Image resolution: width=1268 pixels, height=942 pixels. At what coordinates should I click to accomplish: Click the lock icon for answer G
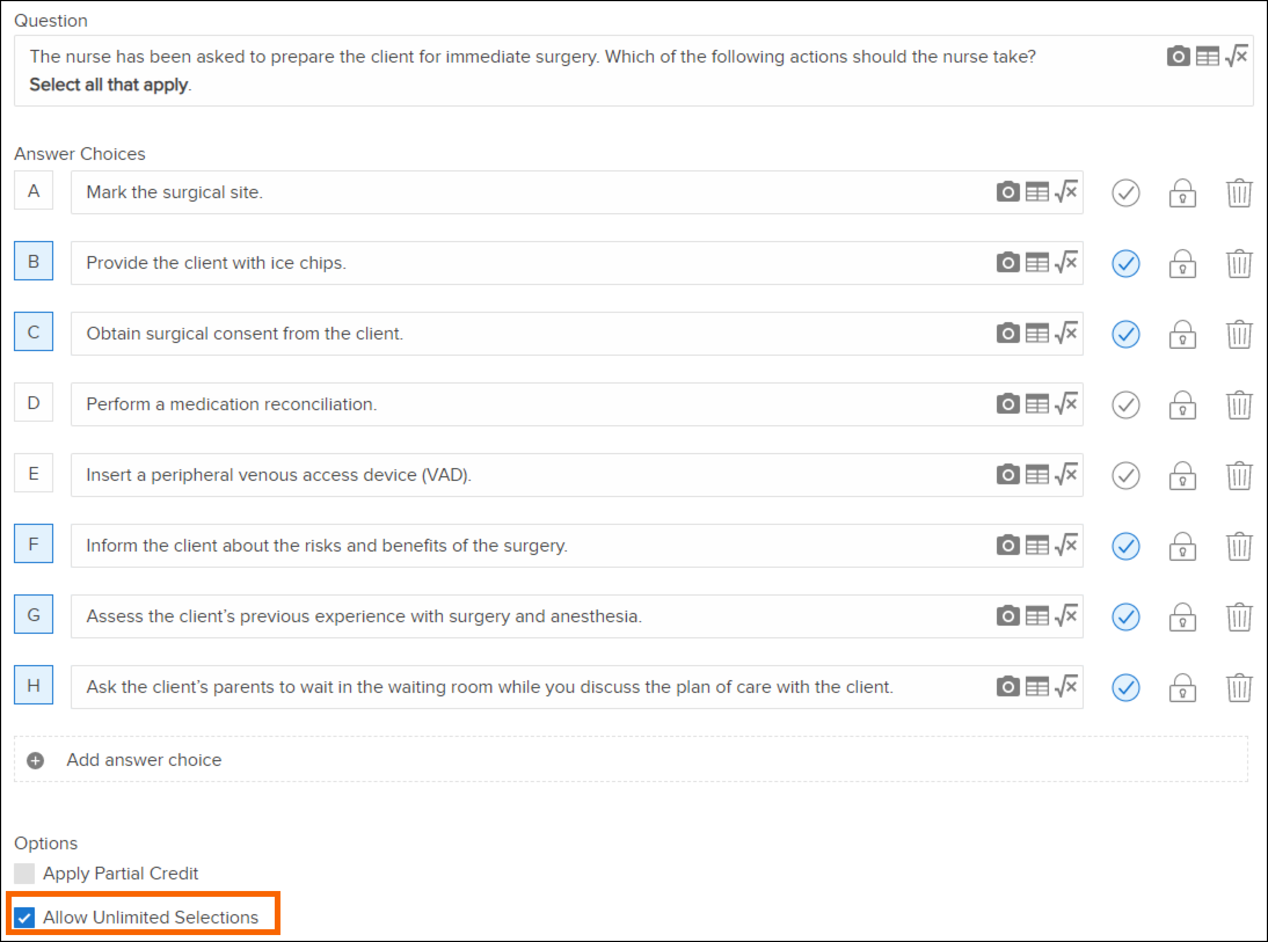click(1182, 616)
